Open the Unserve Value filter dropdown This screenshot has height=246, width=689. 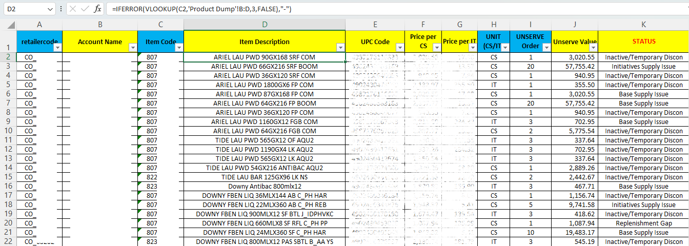(593, 48)
